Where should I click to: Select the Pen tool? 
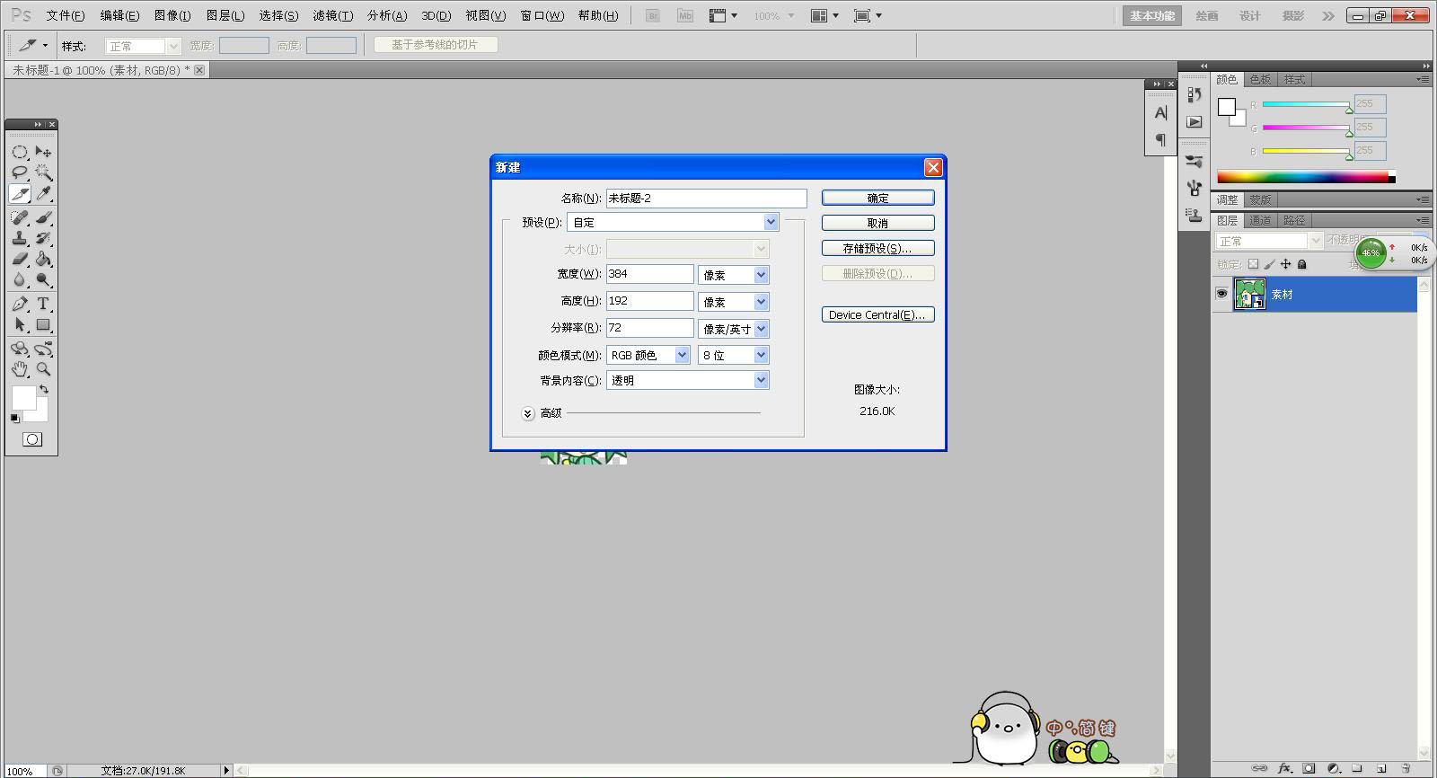tap(20, 304)
